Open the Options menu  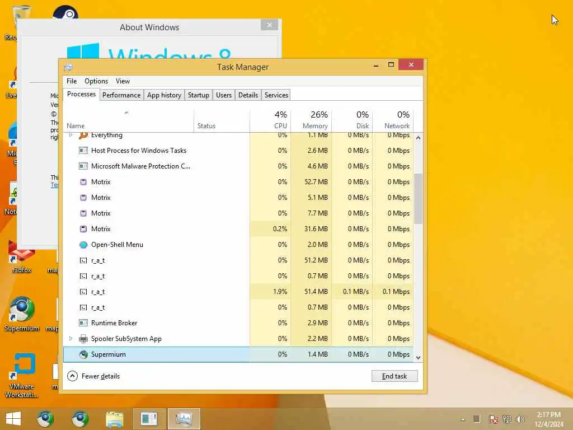(x=96, y=81)
